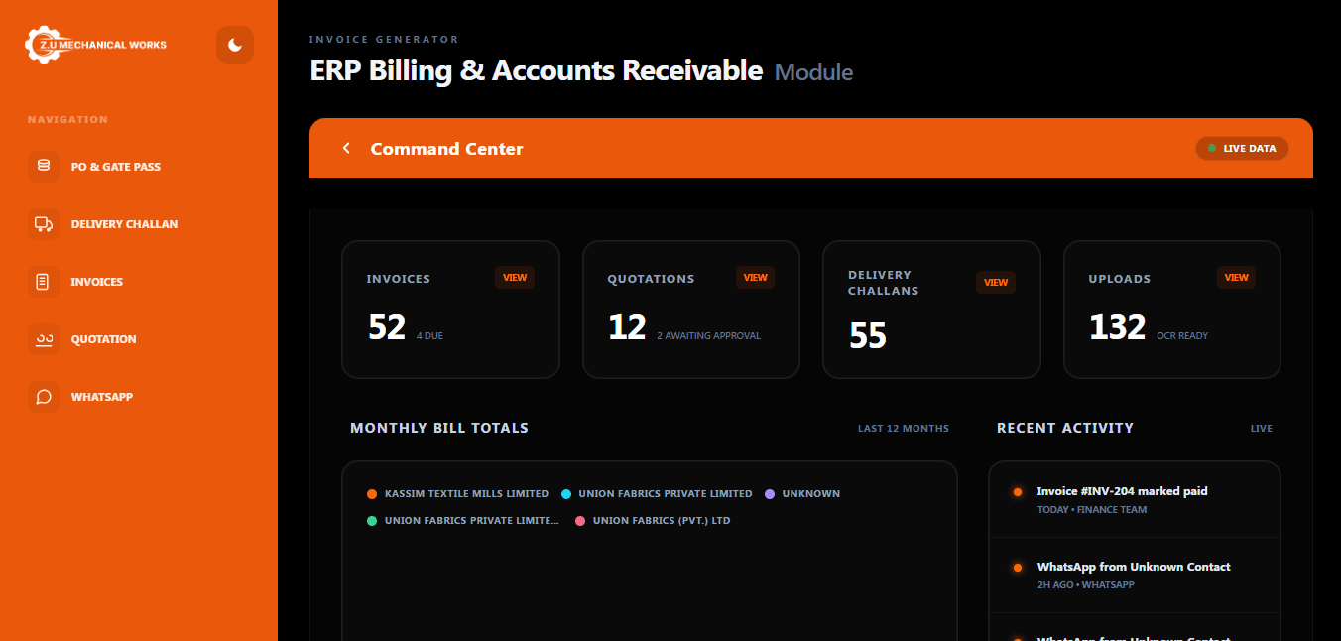
Task: Open the Invoices document icon in navigation
Action: click(x=44, y=282)
